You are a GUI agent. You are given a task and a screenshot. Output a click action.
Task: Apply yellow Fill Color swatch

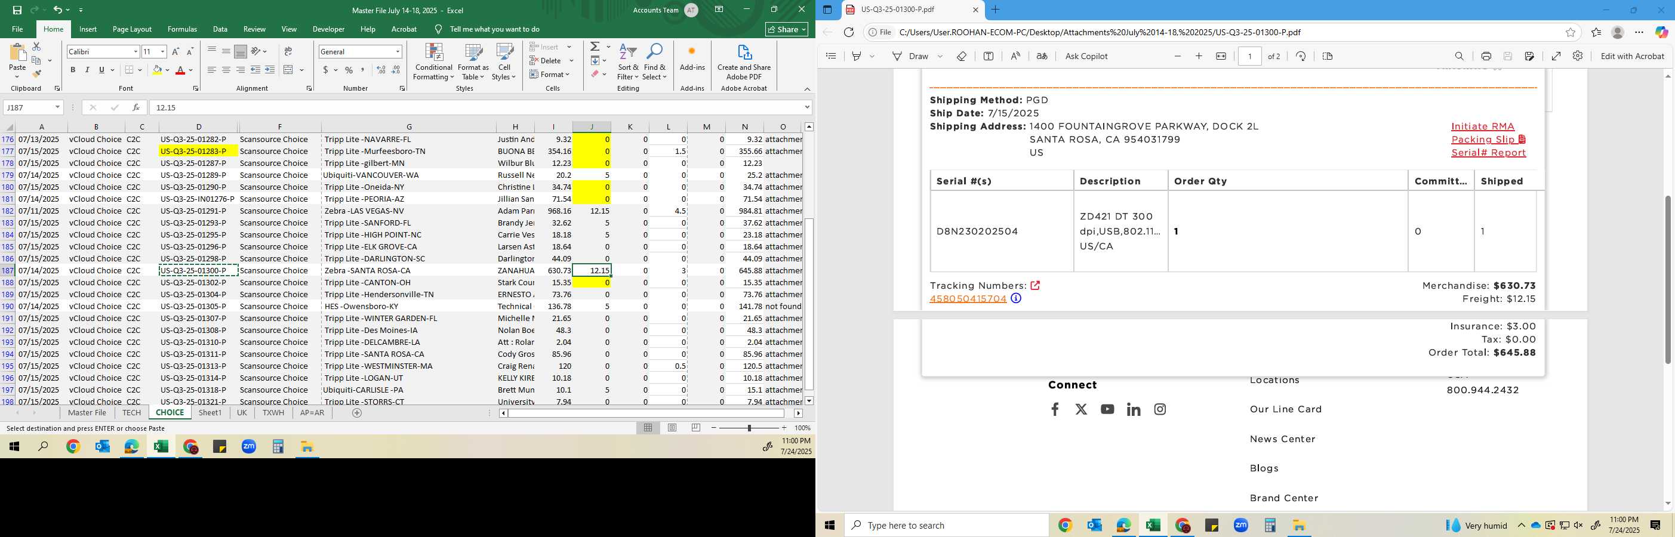click(157, 70)
